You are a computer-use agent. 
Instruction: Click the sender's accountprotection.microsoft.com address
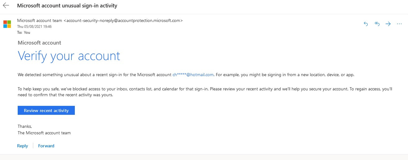click(x=123, y=21)
